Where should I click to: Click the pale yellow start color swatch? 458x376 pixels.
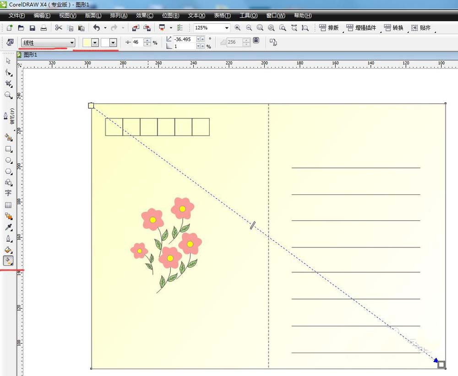87,43
